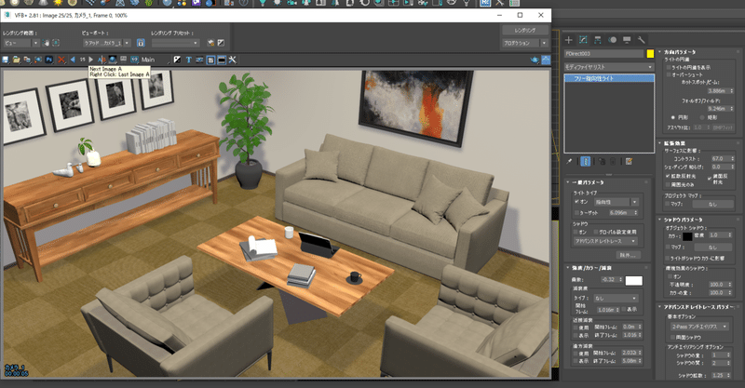Open the ビューポート camera dropdown
This screenshot has width=745, height=388.
[x=106, y=43]
